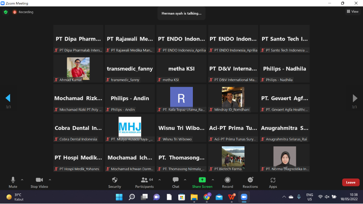Open Windows taskbar Search

pos(132,197)
